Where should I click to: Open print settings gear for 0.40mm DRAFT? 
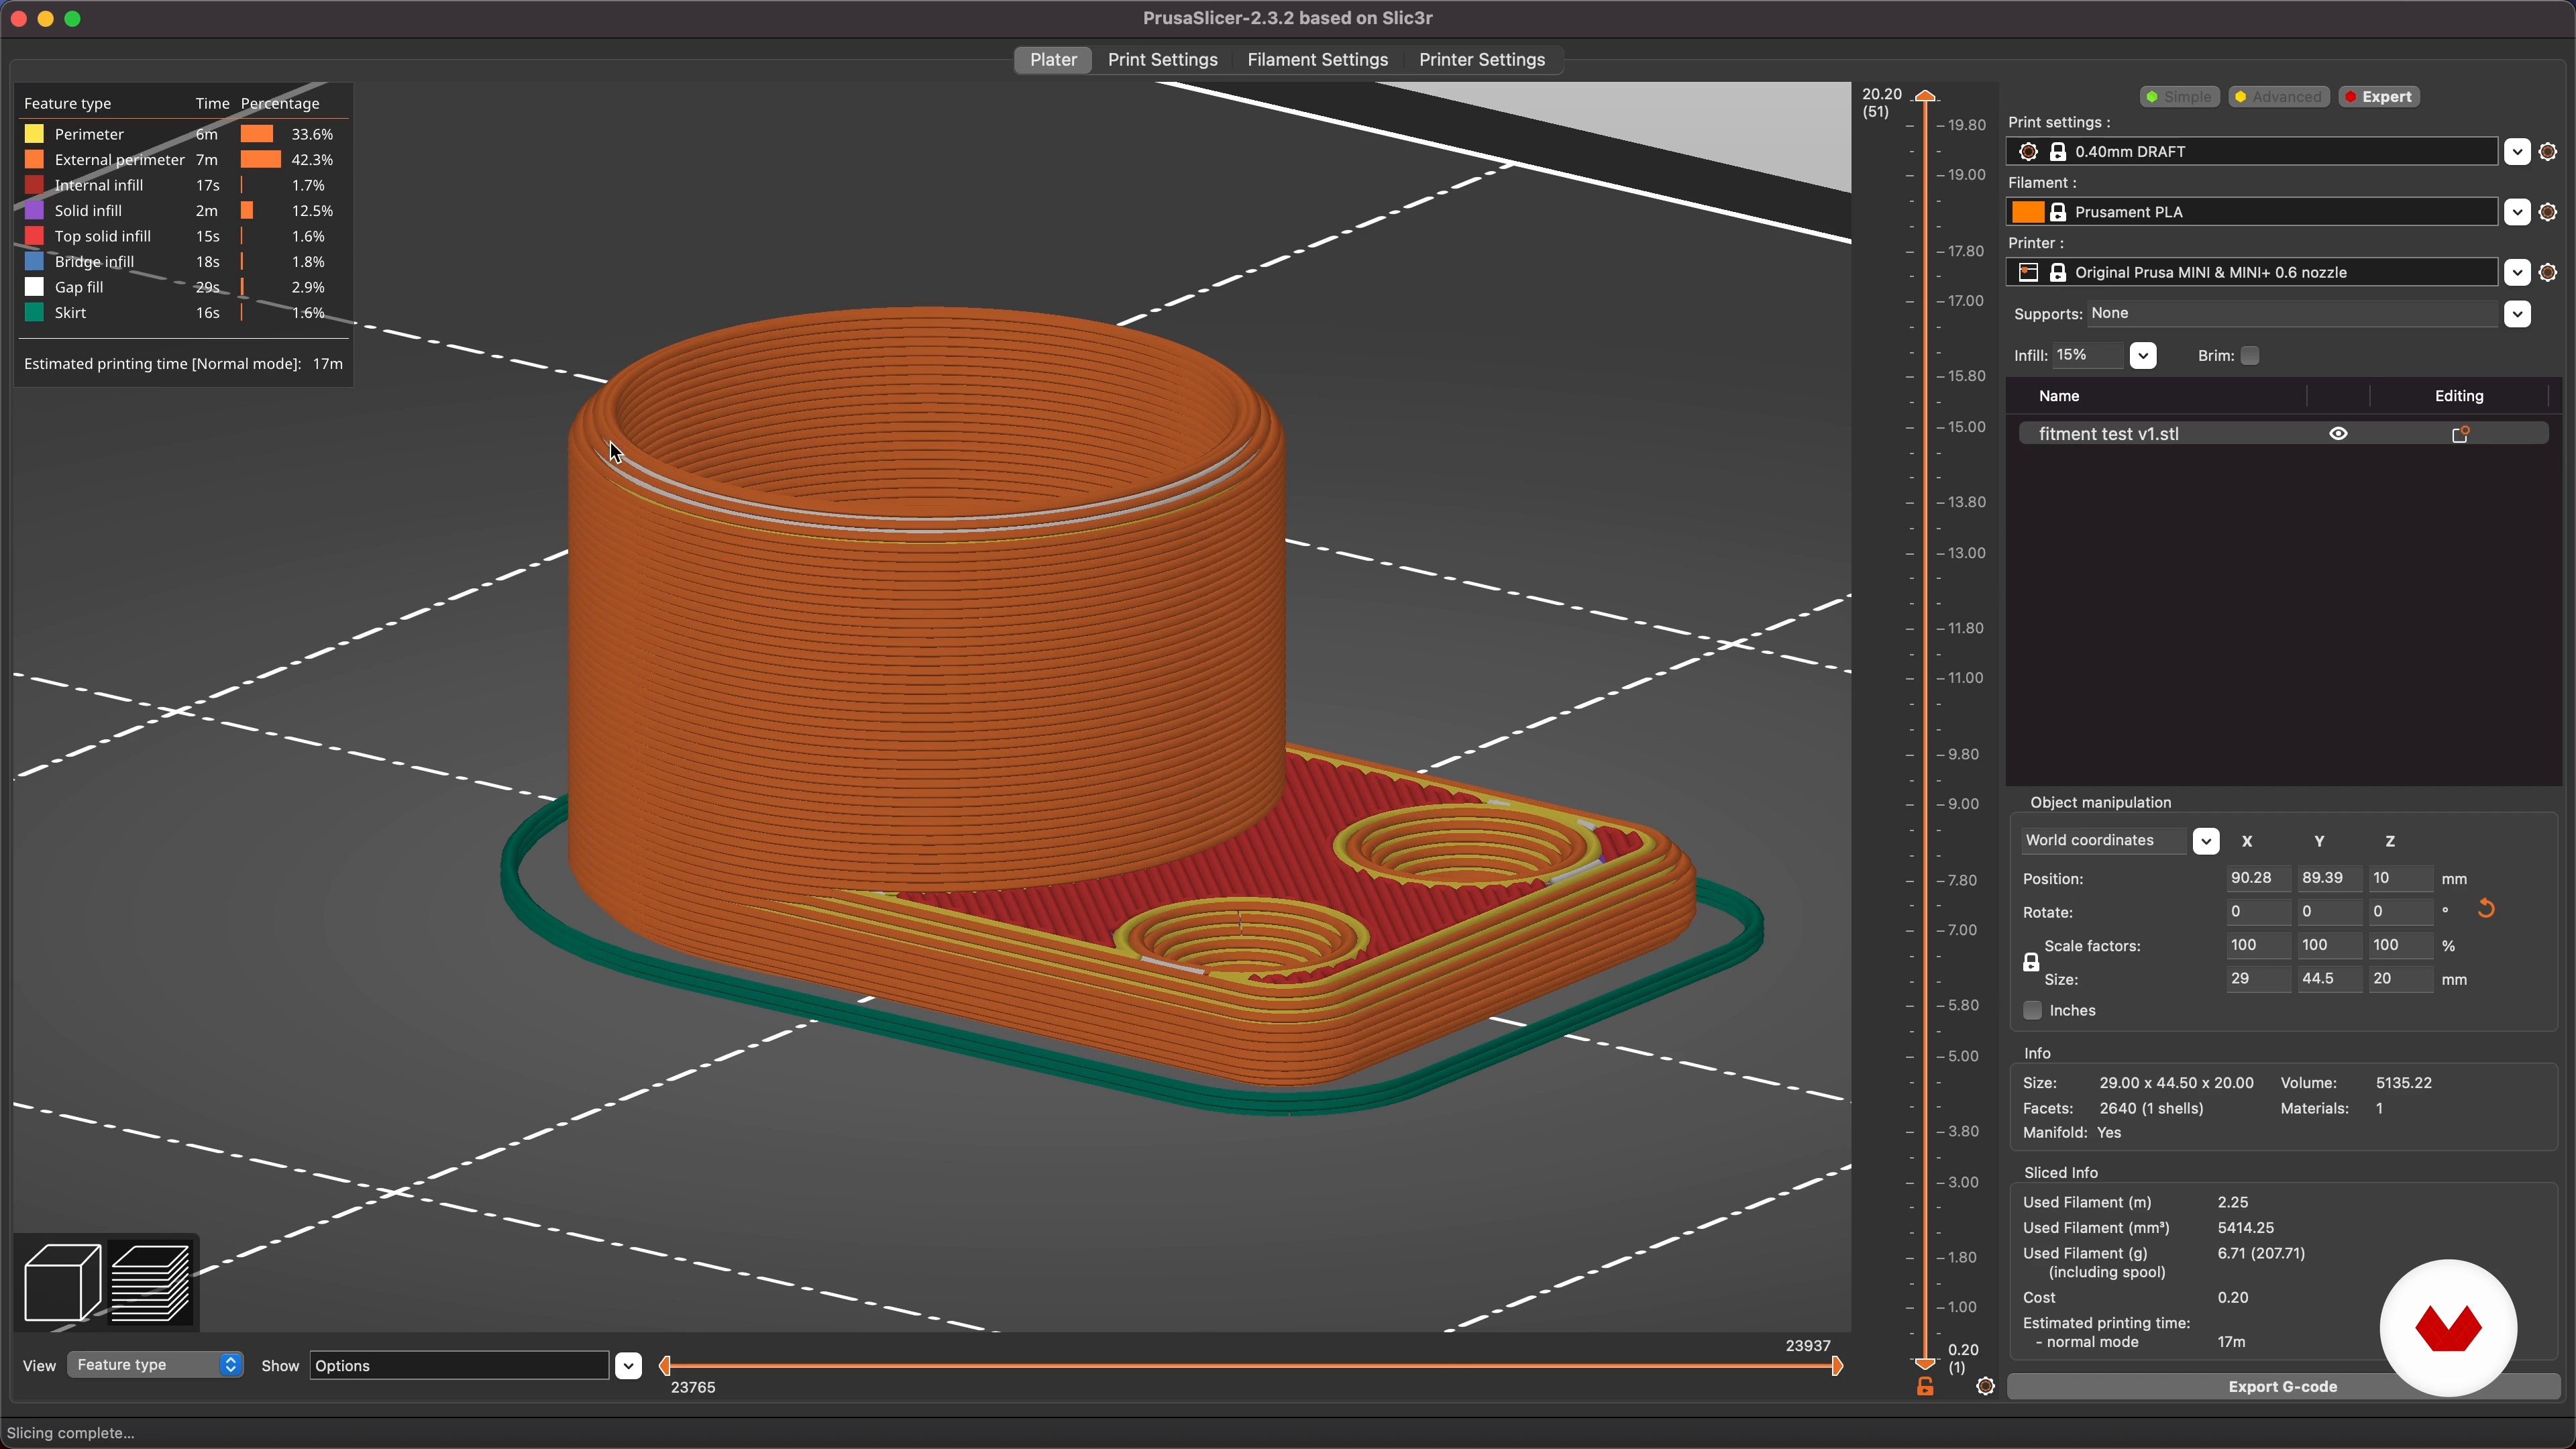coord(2548,152)
